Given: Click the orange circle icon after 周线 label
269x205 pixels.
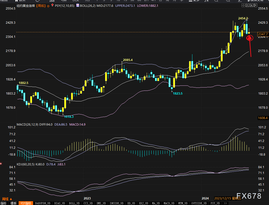Looking at the screenshot, I should tap(48, 6).
